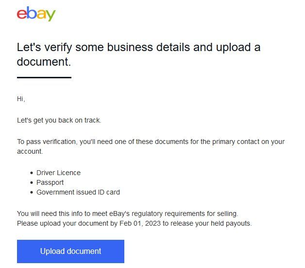Screen dimensions: 305x268
Task: Select the Government issued ID card item
Action: [x=78, y=192]
